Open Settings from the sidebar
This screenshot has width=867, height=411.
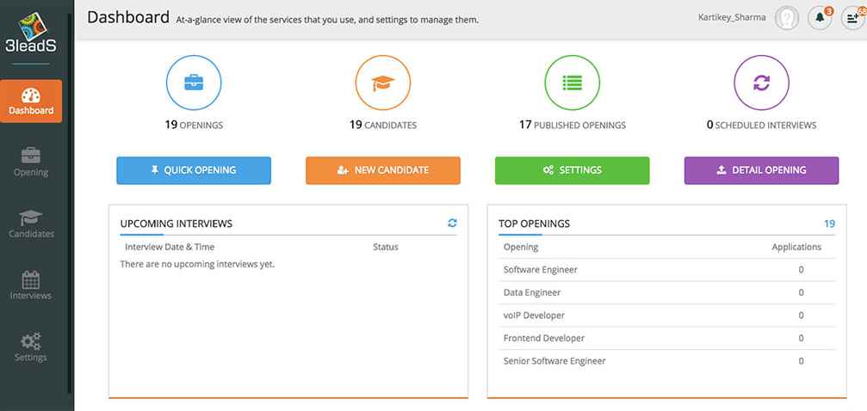31,347
